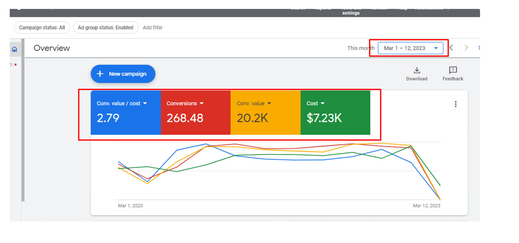
Task: Click the Ad group status: Enabled chip
Action: 105,28
